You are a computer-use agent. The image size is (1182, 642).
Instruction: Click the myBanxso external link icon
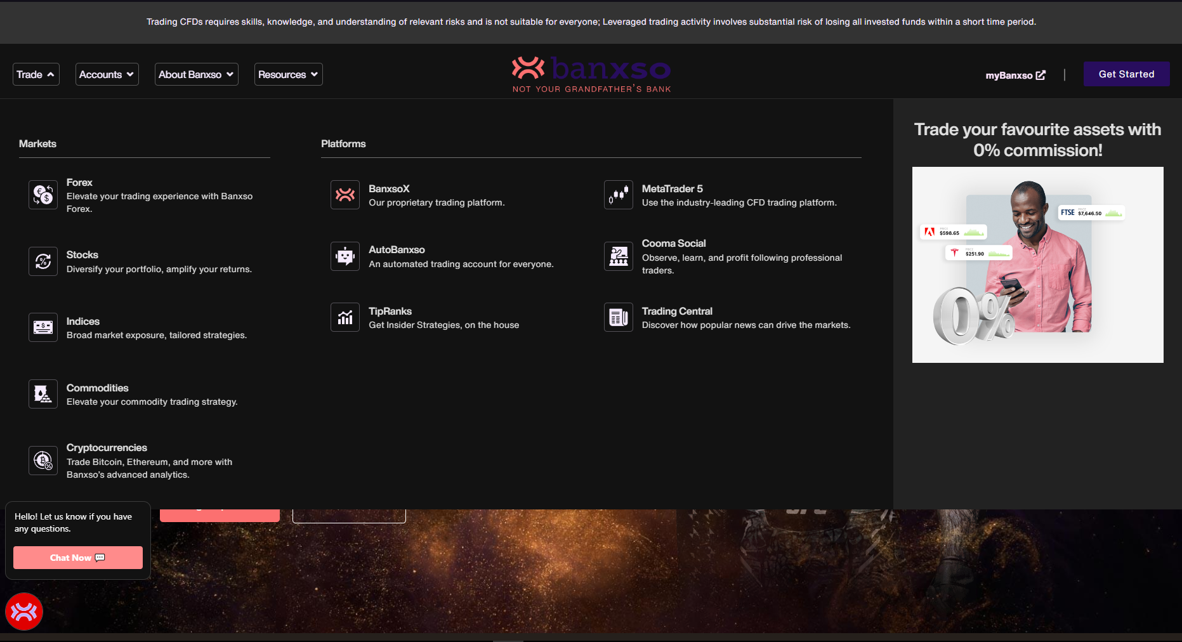[1041, 75]
